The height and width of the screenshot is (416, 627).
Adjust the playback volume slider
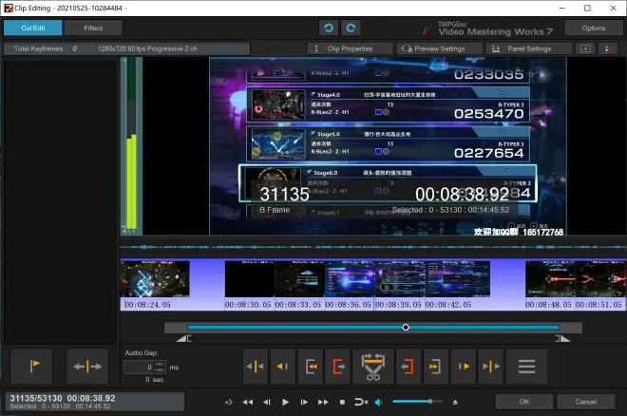coord(417,401)
